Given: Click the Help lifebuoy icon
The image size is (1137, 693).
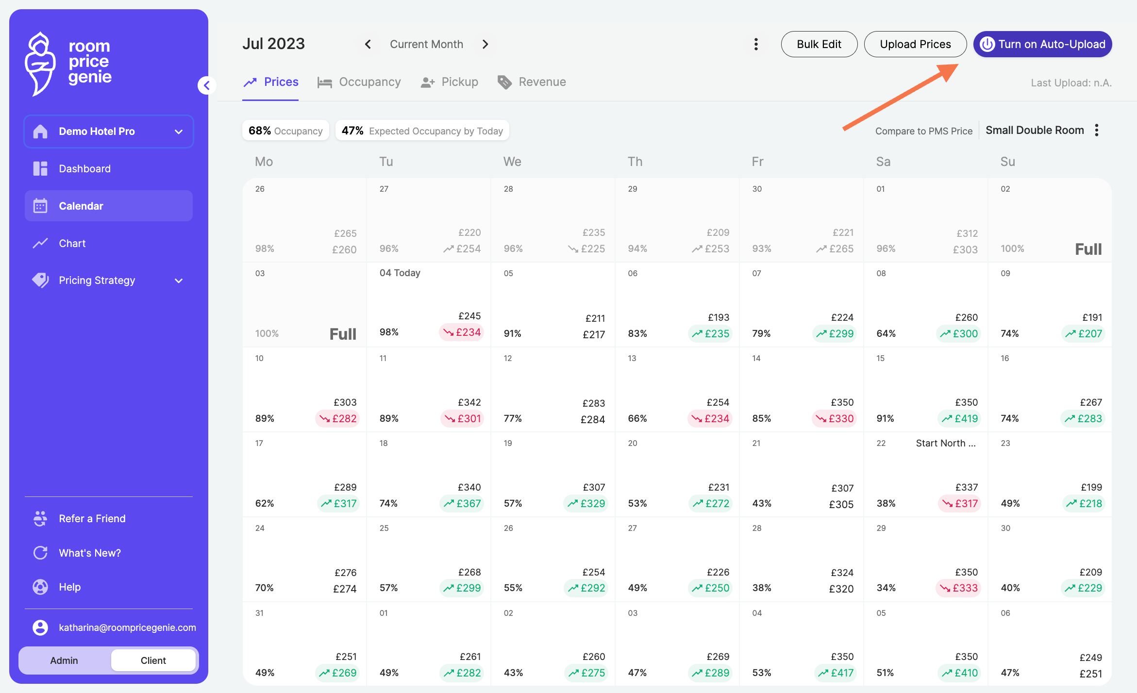Looking at the screenshot, I should pos(40,587).
